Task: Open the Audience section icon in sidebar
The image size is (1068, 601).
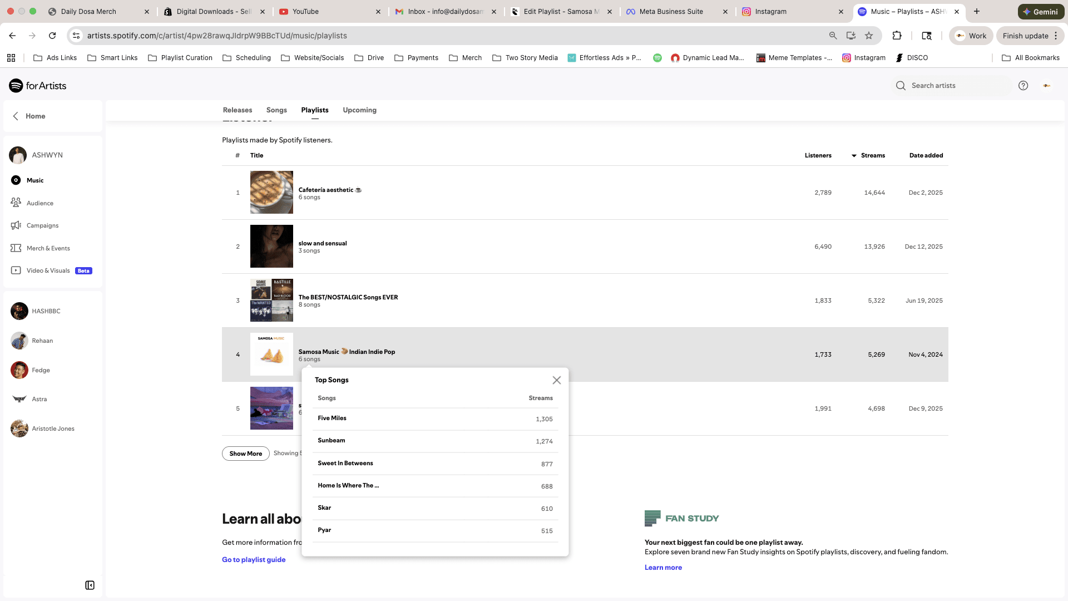Action: [x=16, y=203]
